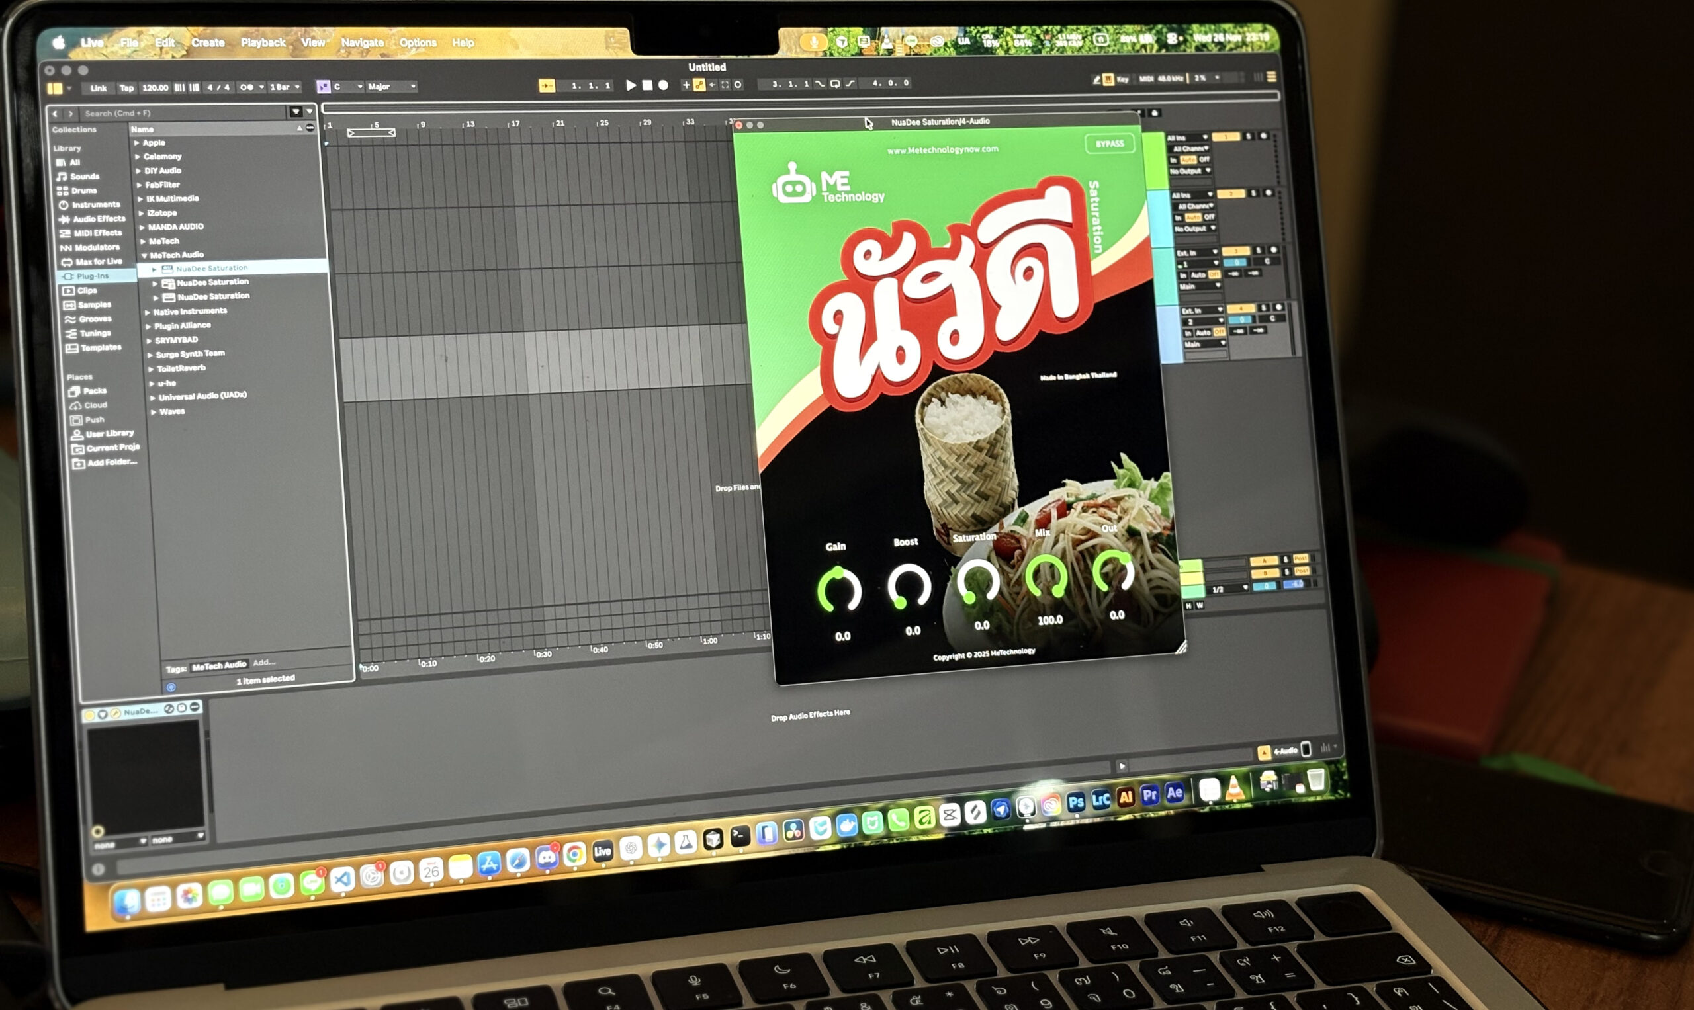
Task: Toggle track 2 activator button
Action: (1230, 194)
